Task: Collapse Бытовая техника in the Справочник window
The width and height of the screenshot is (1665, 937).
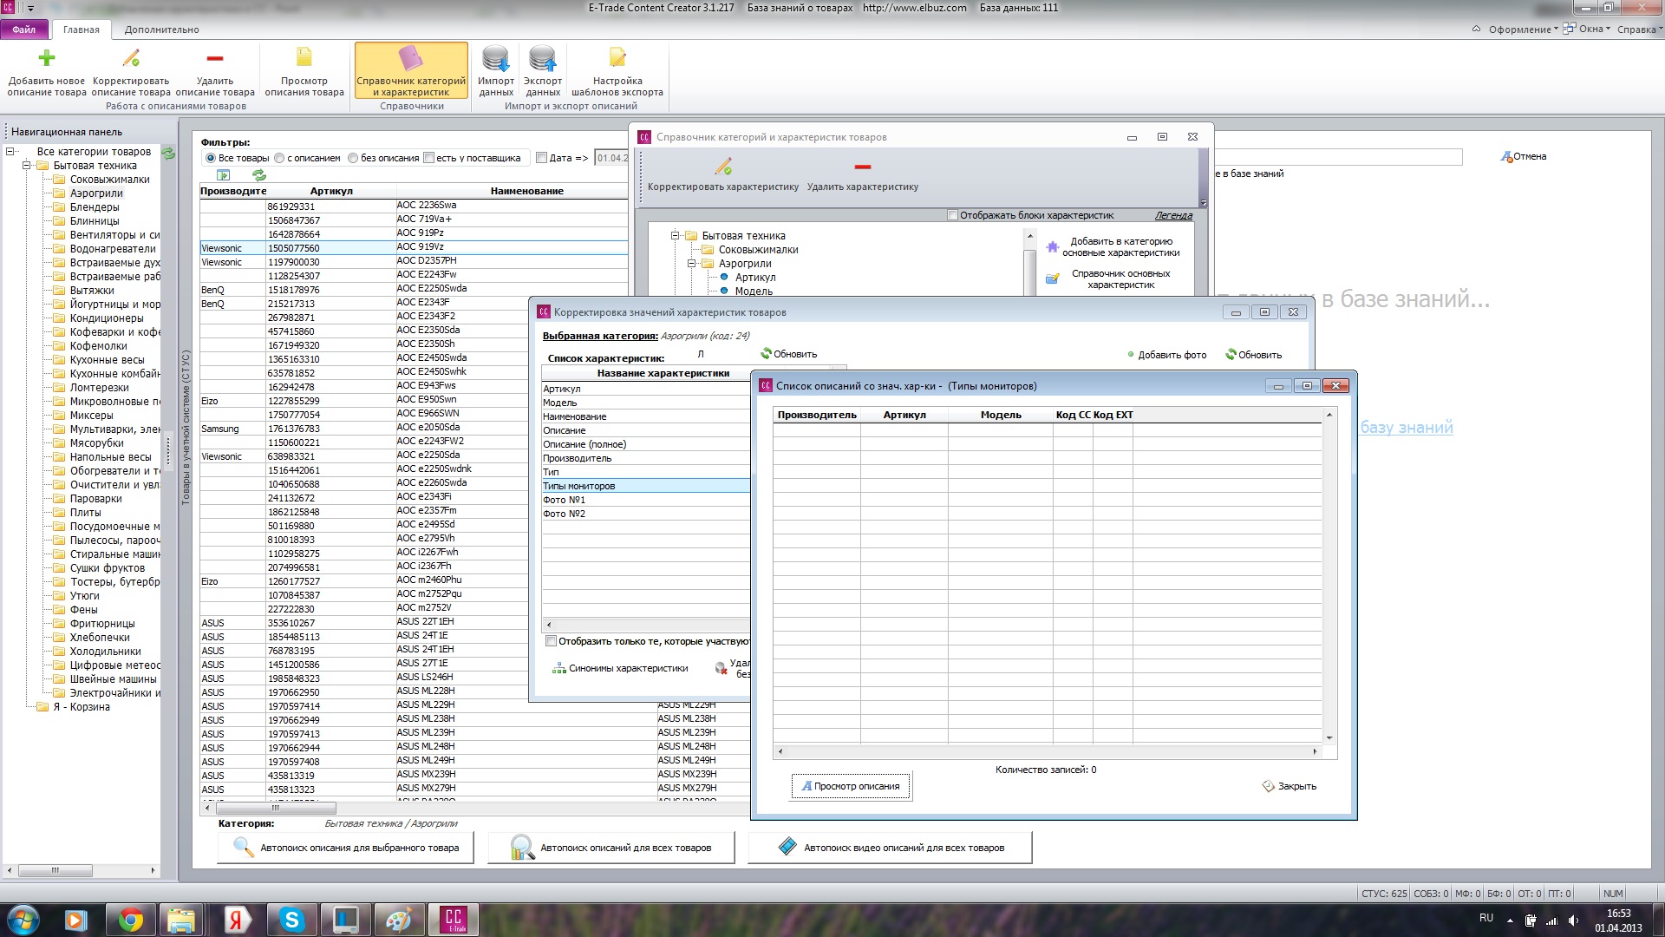Action: tap(675, 235)
